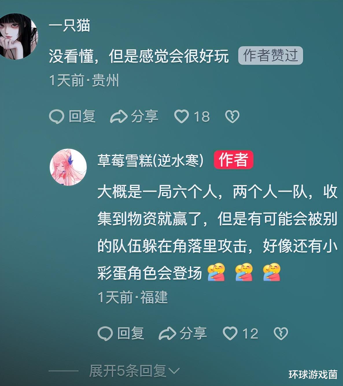
Task: Click reply bubble under 草莓雪糕's reply
Action: (x=105, y=333)
